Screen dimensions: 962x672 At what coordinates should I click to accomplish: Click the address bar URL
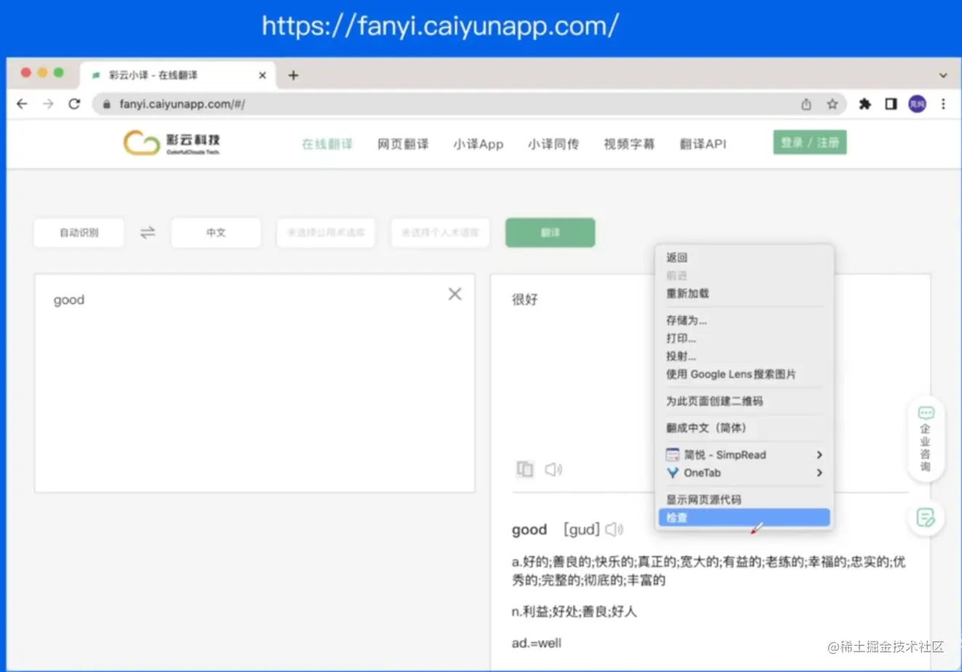click(182, 104)
